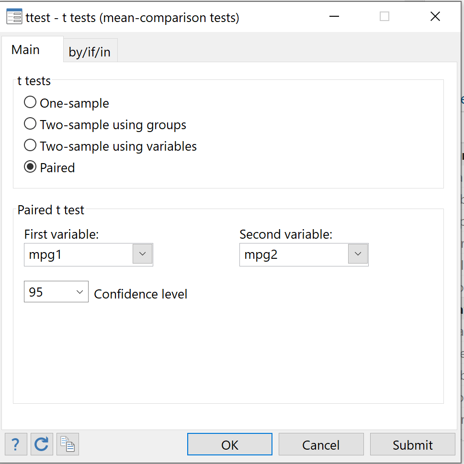Minimize the ttest dialog window
Image resolution: width=464 pixels, height=464 pixels.
[x=334, y=16]
